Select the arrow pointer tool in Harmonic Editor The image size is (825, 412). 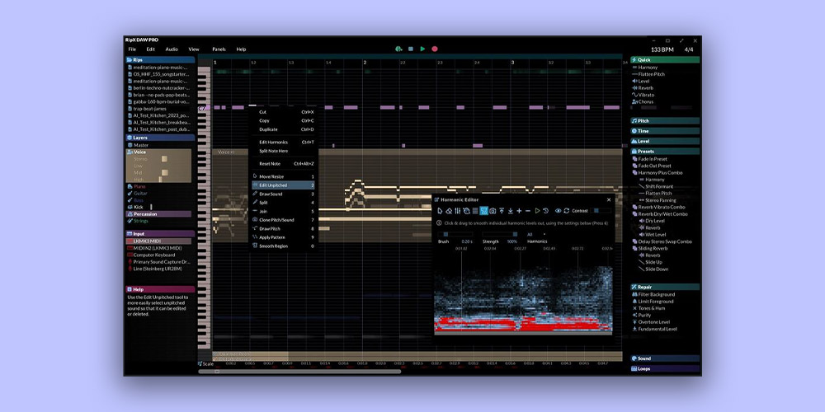440,211
